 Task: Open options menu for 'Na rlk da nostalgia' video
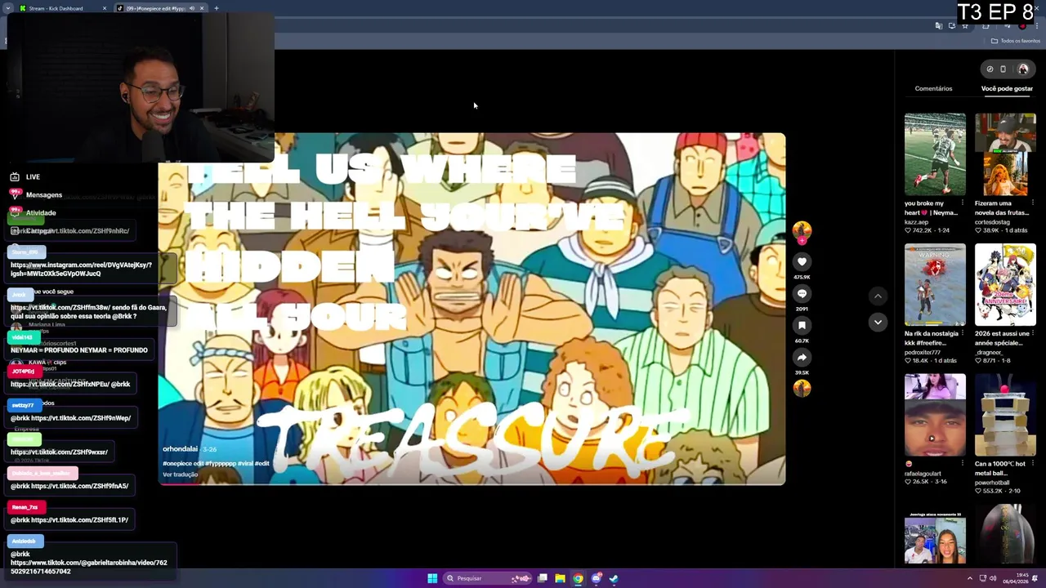pos(963,333)
